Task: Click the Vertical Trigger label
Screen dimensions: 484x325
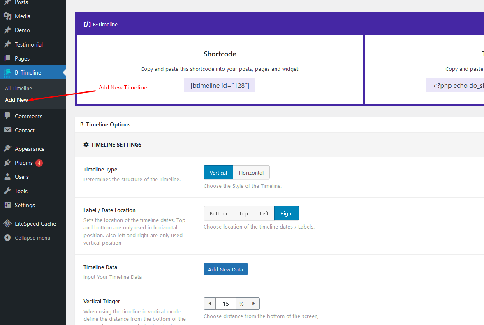Action: pyautogui.click(x=102, y=302)
